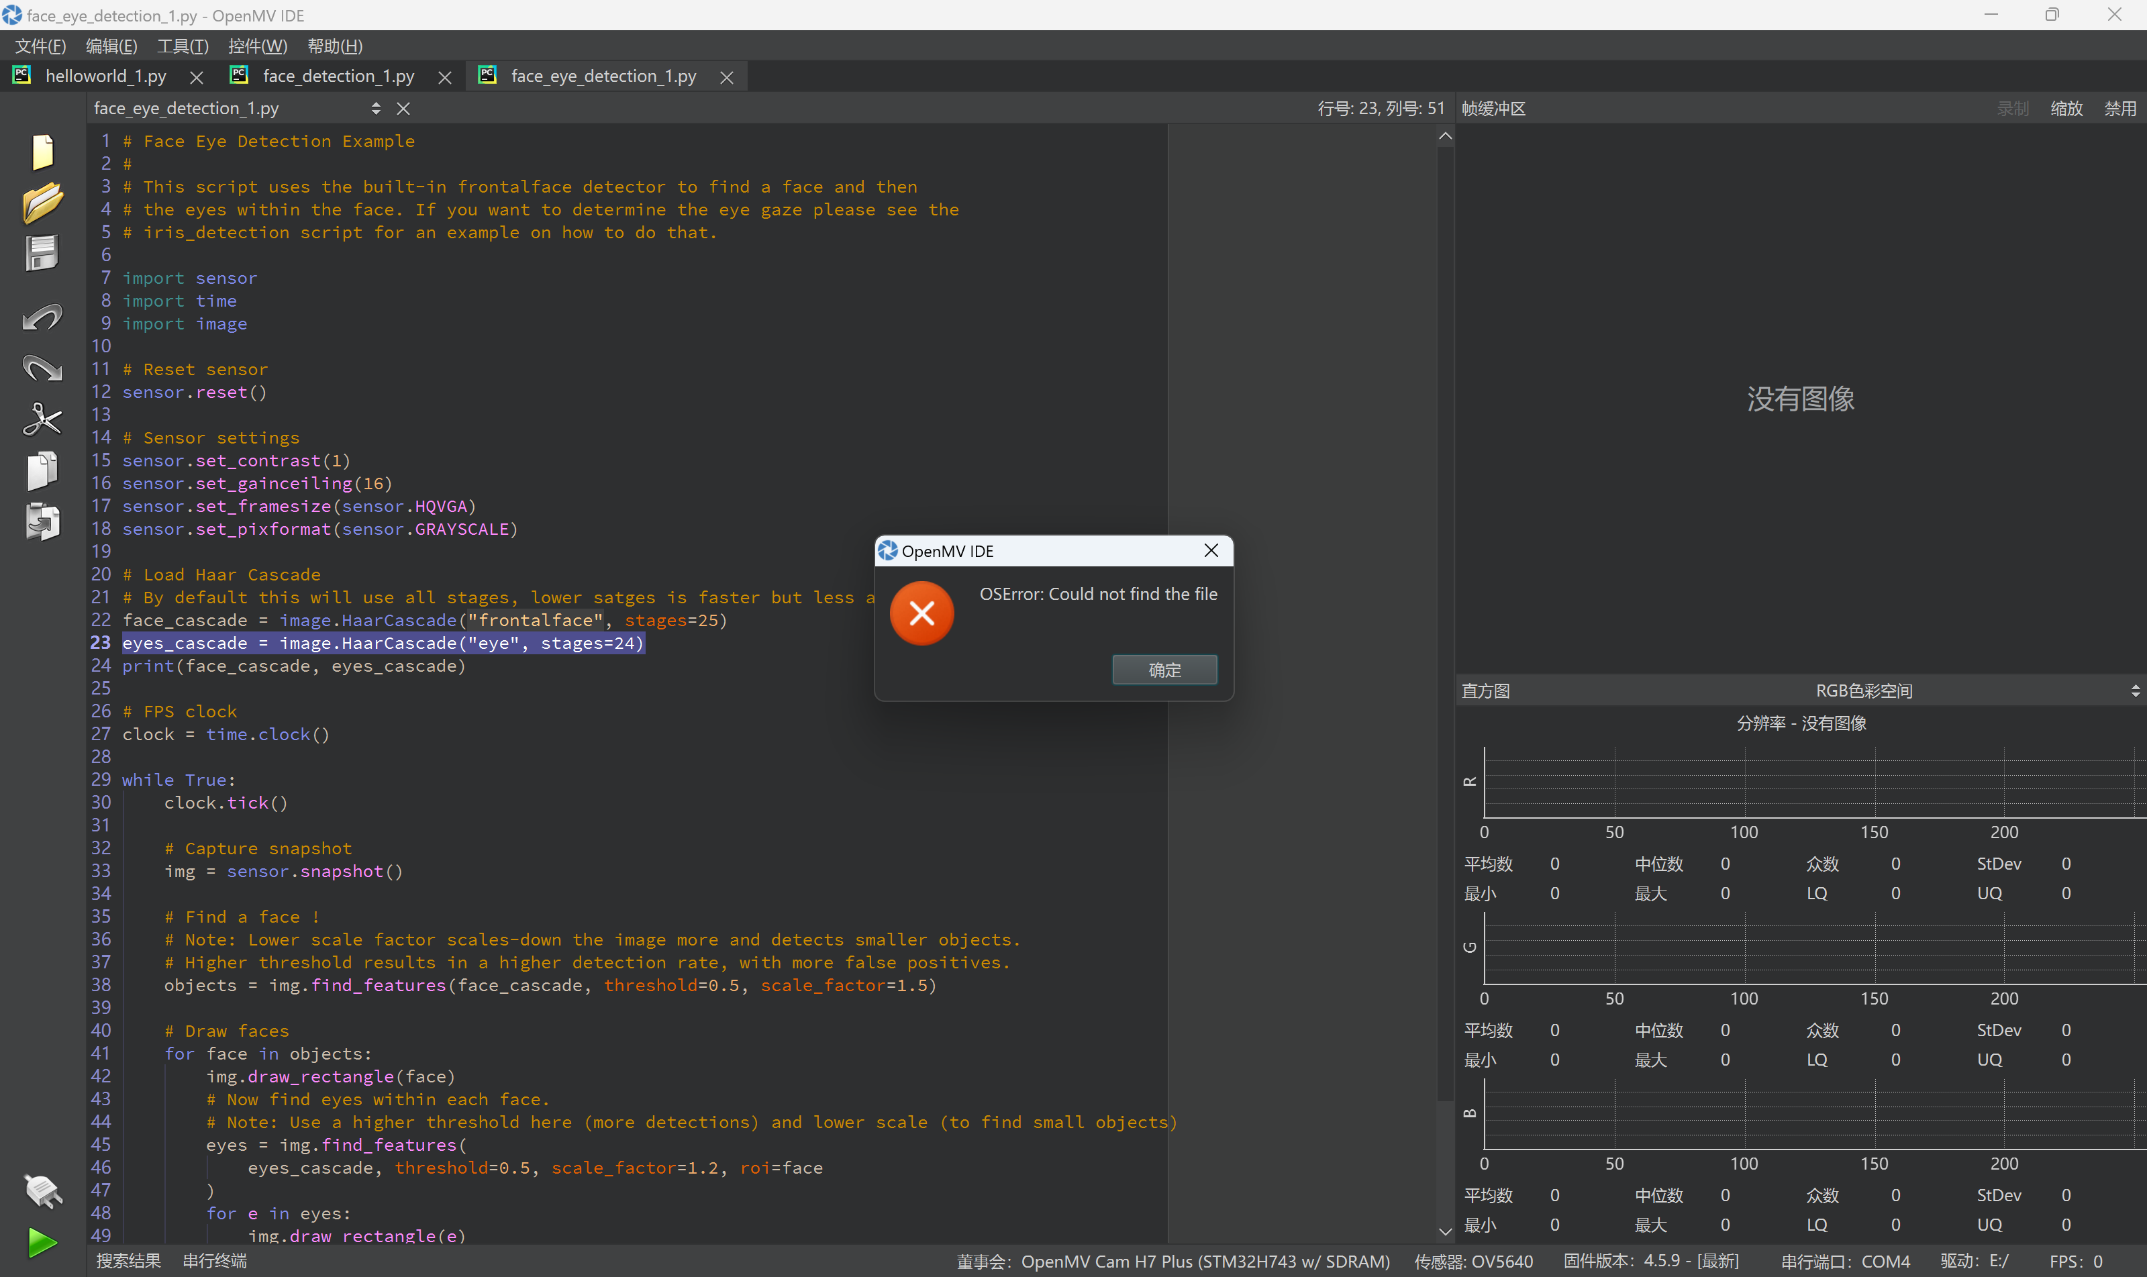Click the red error icon in dialog
This screenshot has height=1277, width=2147.
[921, 613]
